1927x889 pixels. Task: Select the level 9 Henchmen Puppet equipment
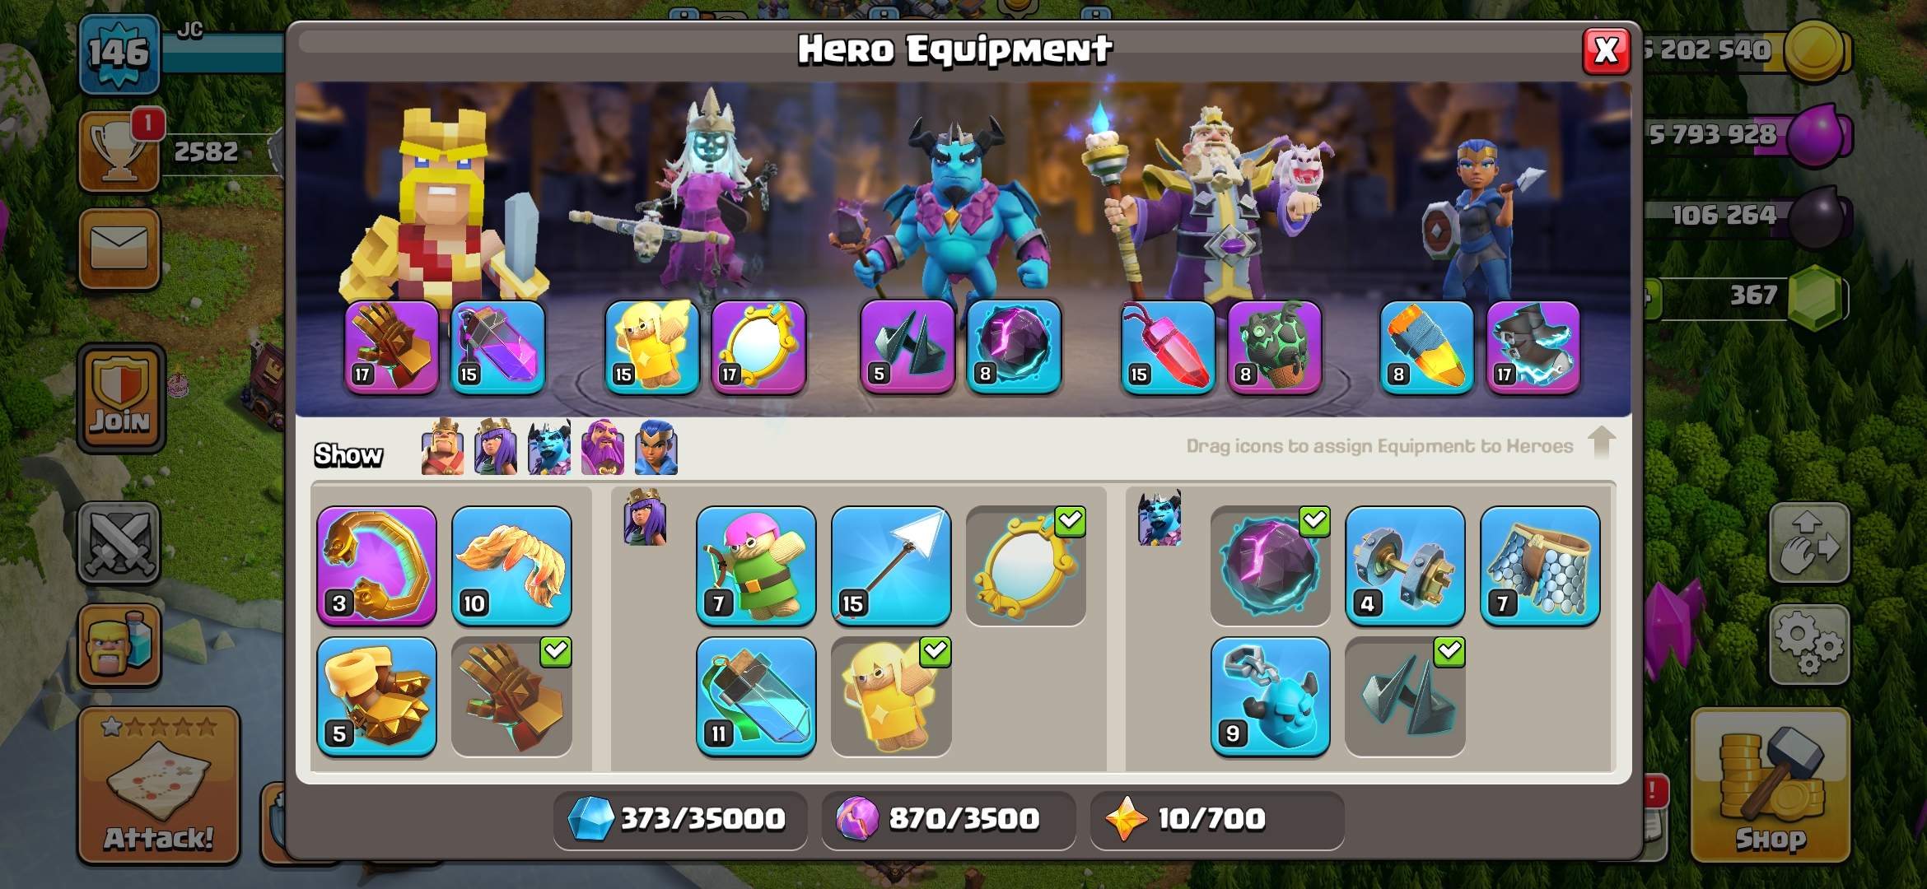tap(1271, 696)
